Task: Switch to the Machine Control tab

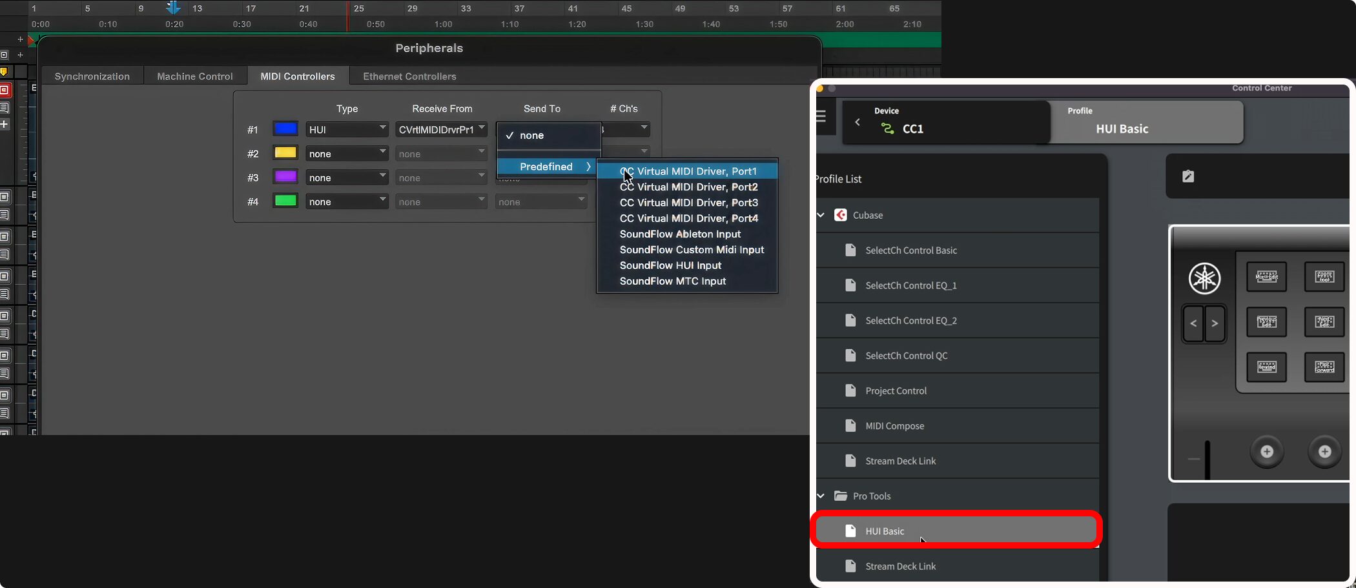Action: coord(195,76)
